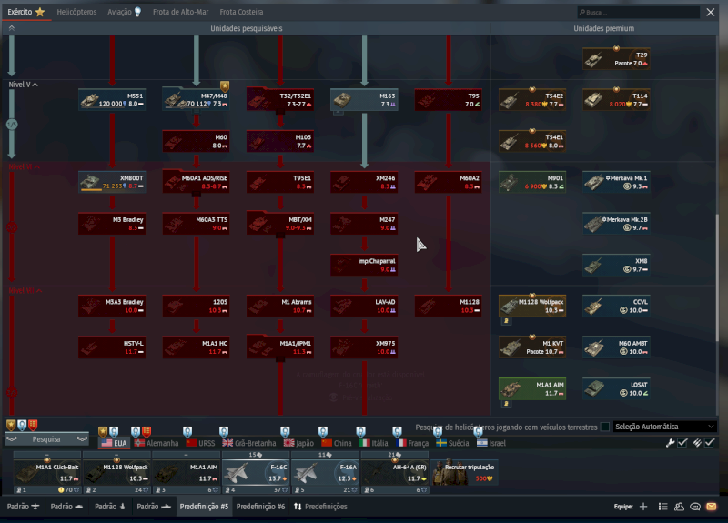Collapse the Nível V rank section
This screenshot has width=728, height=523.
click(x=35, y=85)
